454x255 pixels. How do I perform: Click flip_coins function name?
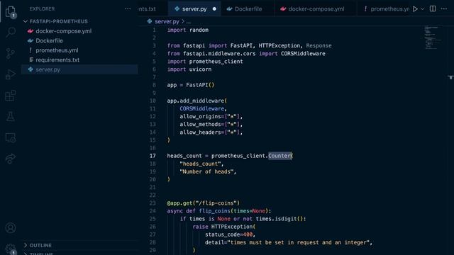pyautogui.click(x=214, y=211)
